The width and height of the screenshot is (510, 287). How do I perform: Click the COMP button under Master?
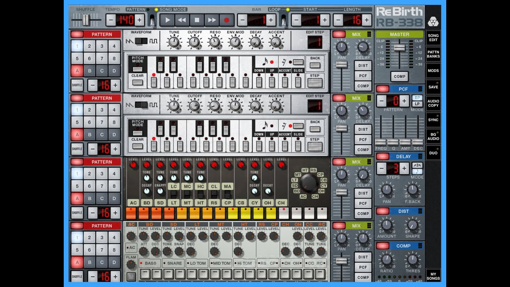point(400,77)
